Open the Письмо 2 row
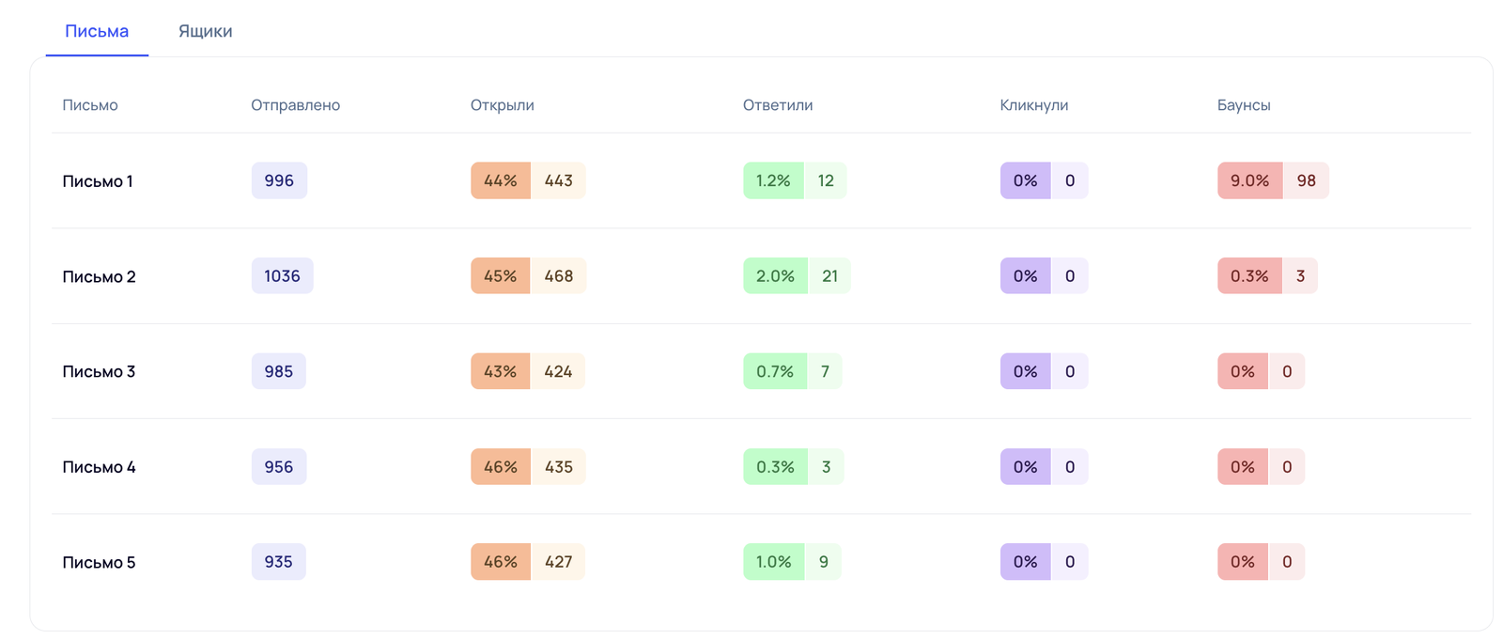This screenshot has width=1503, height=640. tap(99, 276)
